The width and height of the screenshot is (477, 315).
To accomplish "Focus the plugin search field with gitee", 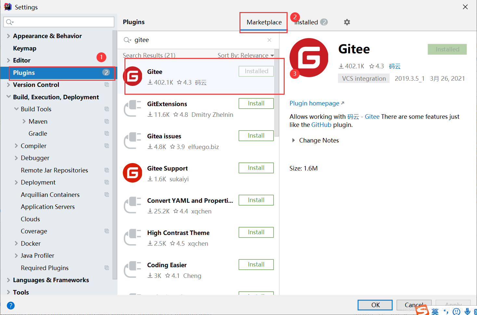I will click(x=198, y=40).
